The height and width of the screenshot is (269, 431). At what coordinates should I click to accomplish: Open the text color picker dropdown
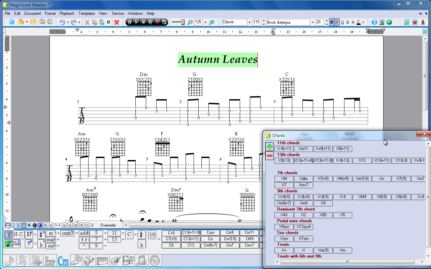tap(363, 23)
